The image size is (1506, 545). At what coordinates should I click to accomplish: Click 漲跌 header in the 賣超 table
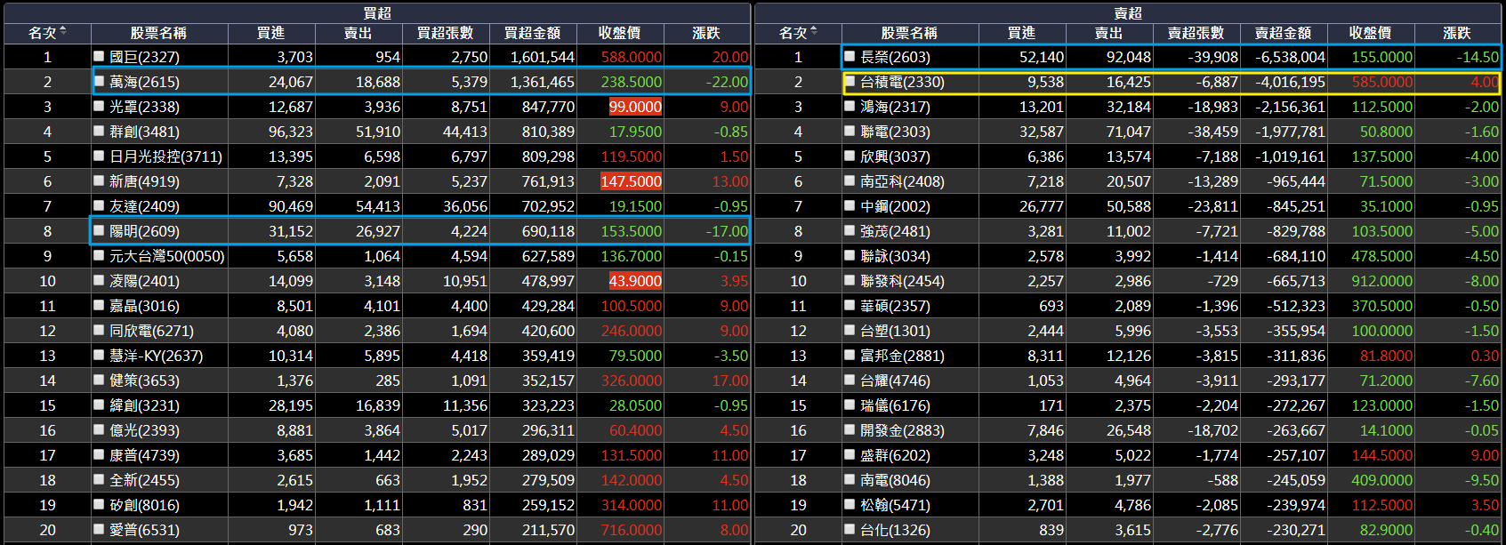pyautogui.click(x=1457, y=33)
